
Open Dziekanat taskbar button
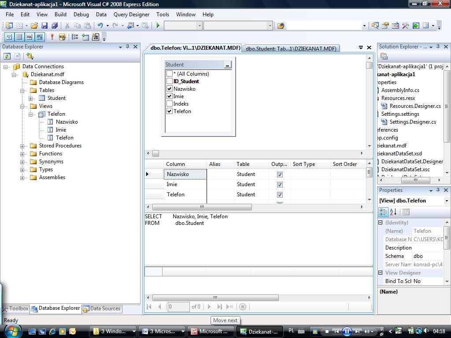click(x=259, y=331)
